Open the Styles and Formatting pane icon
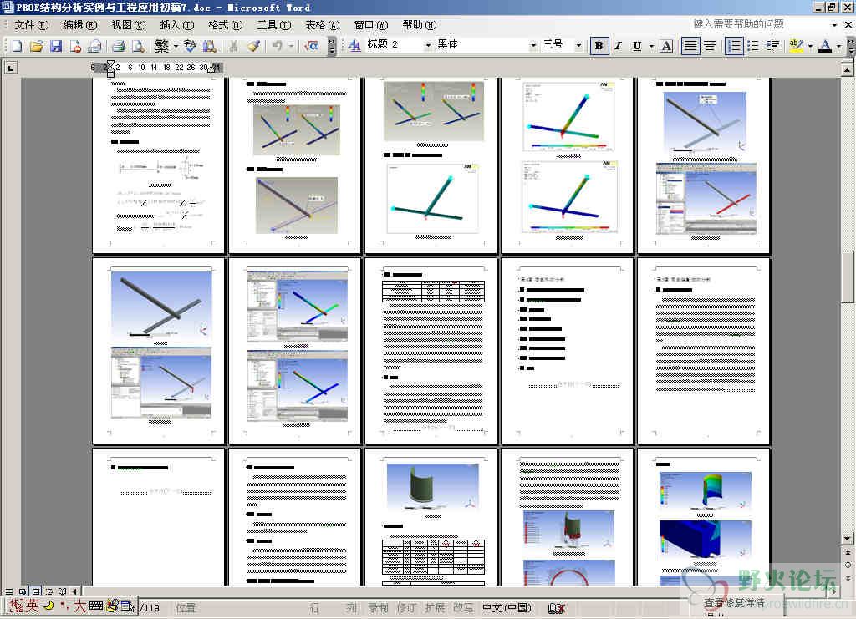This screenshot has height=619, width=856. pyautogui.click(x=354, y=46)
